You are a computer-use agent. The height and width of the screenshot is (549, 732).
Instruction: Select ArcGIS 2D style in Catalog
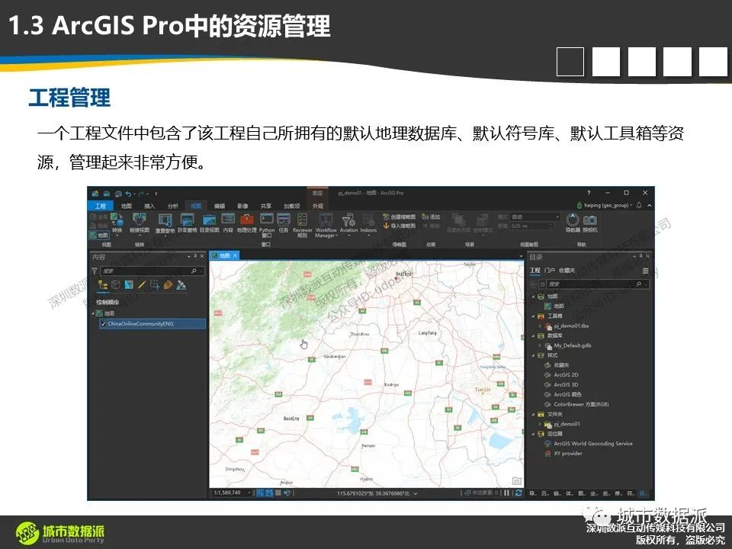click(566, 375)
